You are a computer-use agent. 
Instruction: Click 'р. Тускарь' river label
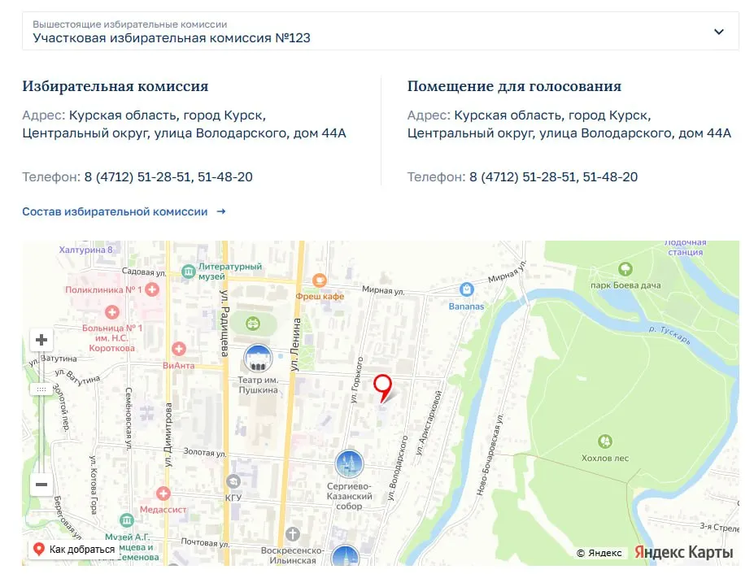(670, 335)
